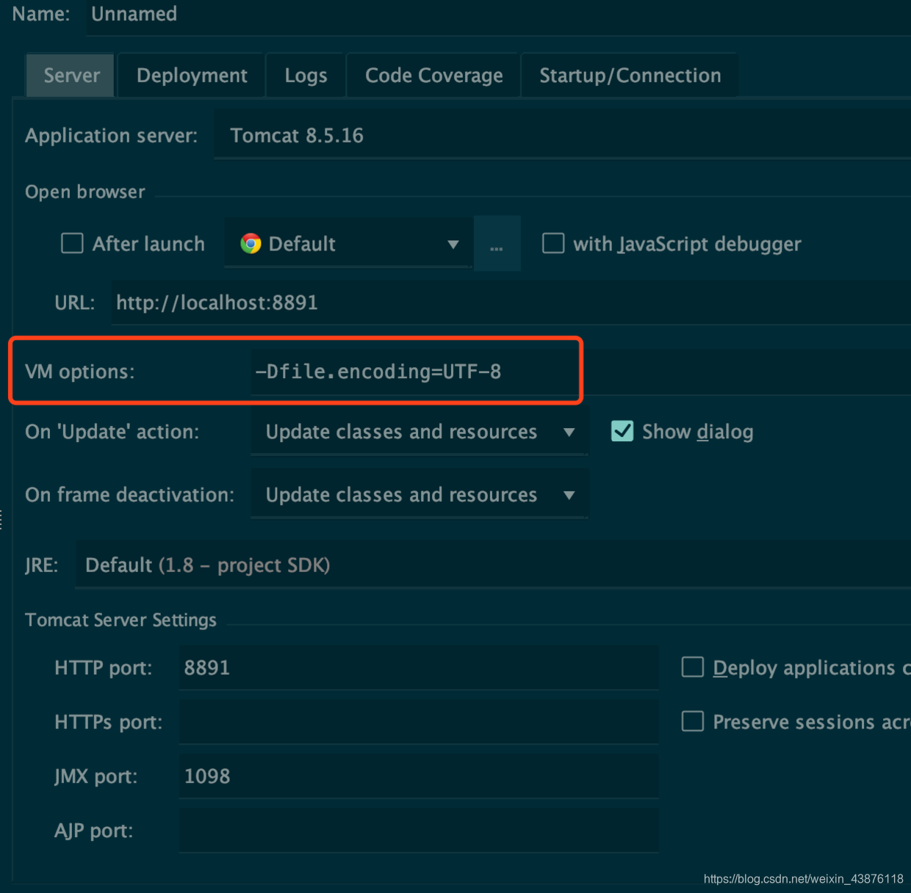
Task: Open the JRE Default project SDK combo box
Action: coord(494,565)
